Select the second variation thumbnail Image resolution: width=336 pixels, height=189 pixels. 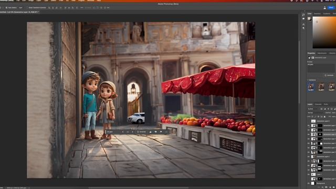[321, 87]
